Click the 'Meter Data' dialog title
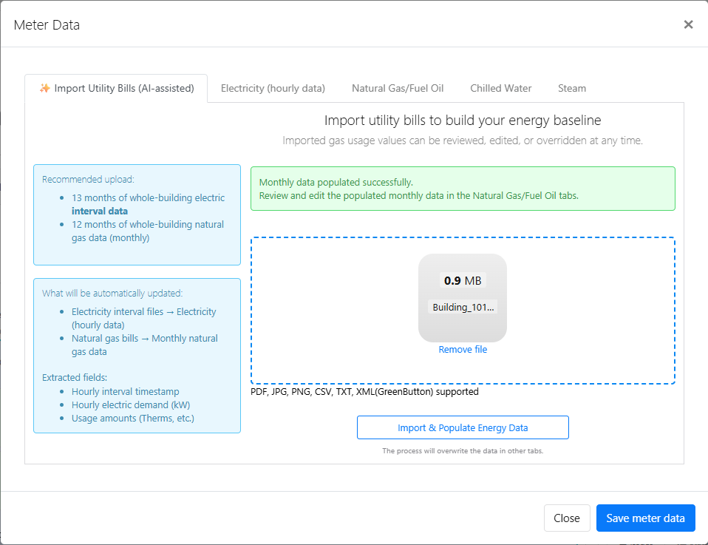 click(x=47, y=25)
